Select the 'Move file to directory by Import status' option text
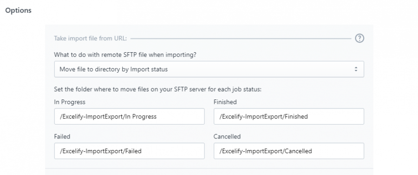Image resolution: width=418 pixels, height=175 pixels. click(x=114, y=69)
